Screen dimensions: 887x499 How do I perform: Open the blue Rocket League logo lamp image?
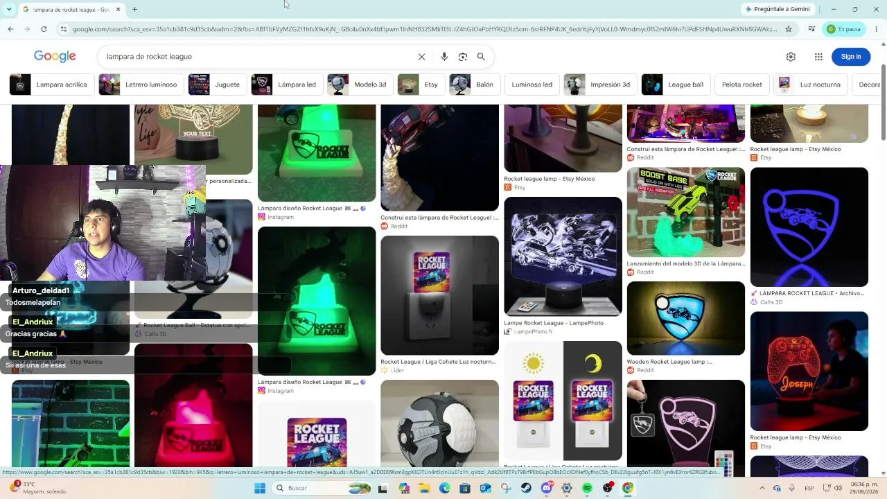tap(809, 227)
